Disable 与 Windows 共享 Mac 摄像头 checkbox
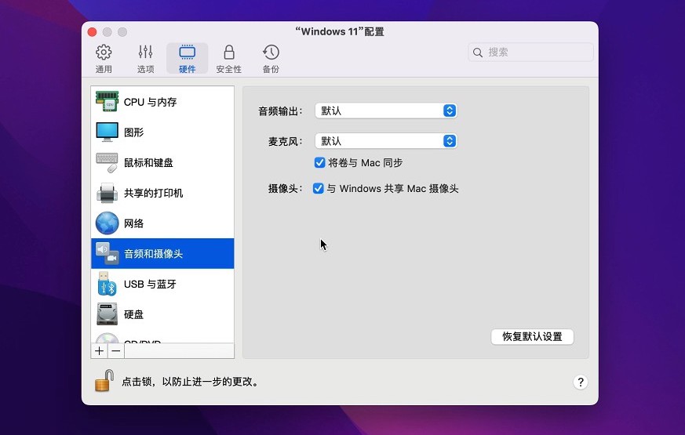The height and width of the screenshot is (435, 685). pos(319,189)
